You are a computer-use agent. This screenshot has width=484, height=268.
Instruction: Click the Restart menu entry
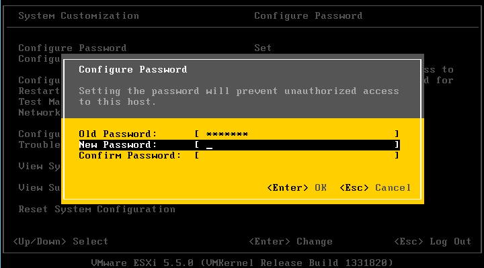pos(39,91)
